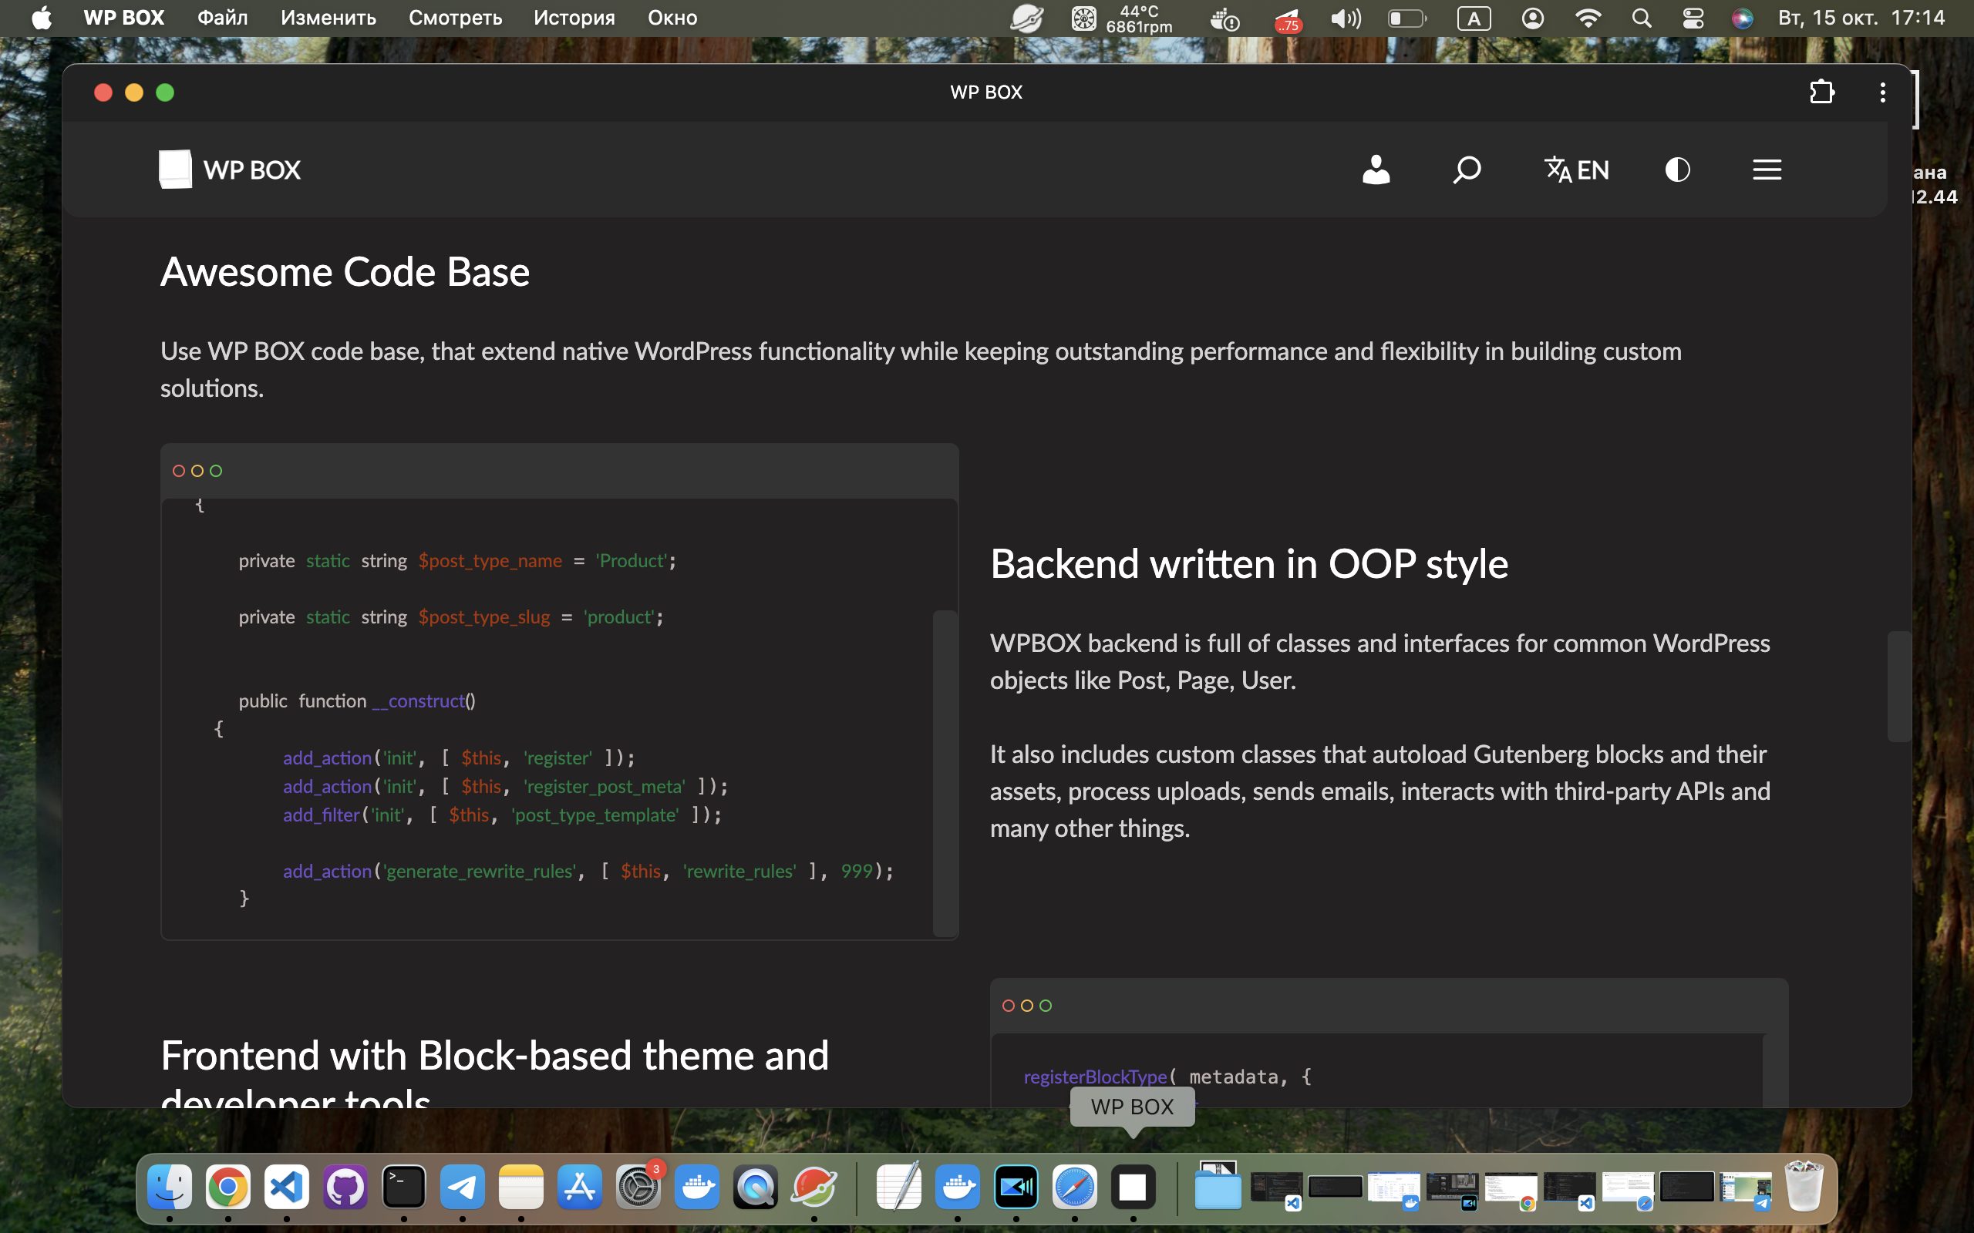1974x1233 pixels.
Task: Open the Wi-Fi menu
Action: (1588, 18)
